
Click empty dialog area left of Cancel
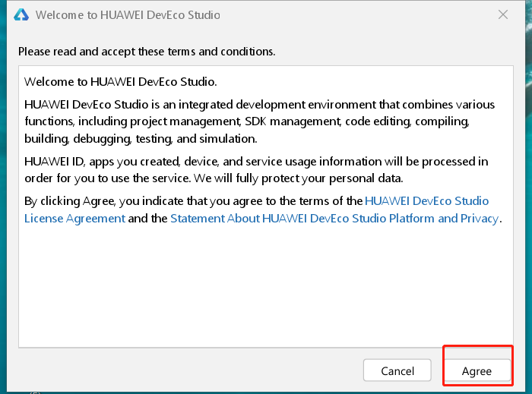tap(190, 370)
